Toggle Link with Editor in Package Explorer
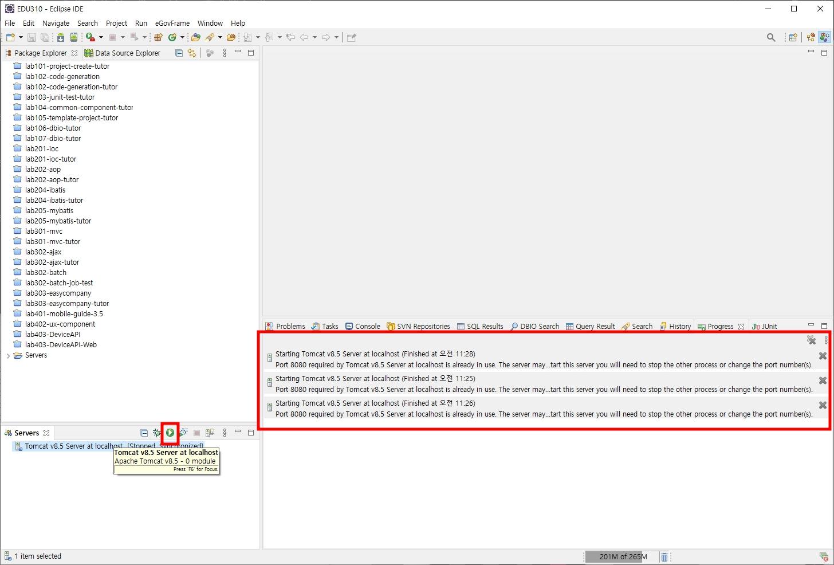Viewport: 834px width, 565px height. click(192, 53)
